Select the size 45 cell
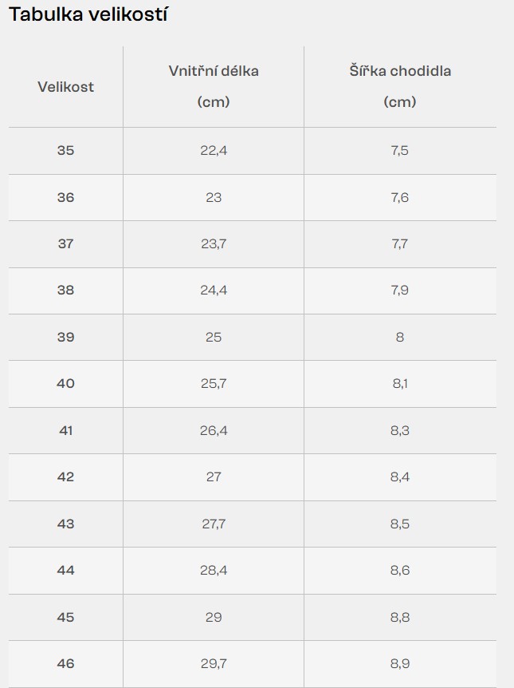The height and width of the screenshot is (688, 514). [65, 617]
